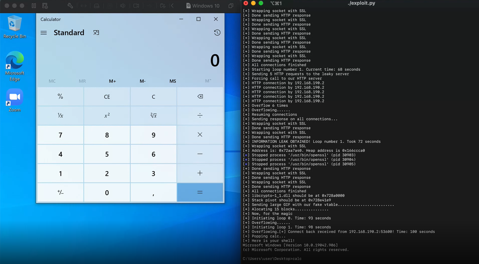Click the multiply operator key
The height and width of the screenshot is (264, 479).
[x=200, y=135]
